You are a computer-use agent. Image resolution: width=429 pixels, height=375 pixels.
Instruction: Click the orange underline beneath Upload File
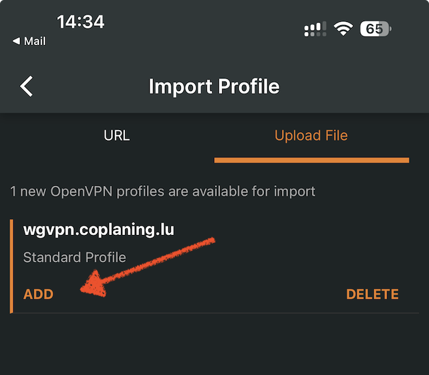click(311, 160)
